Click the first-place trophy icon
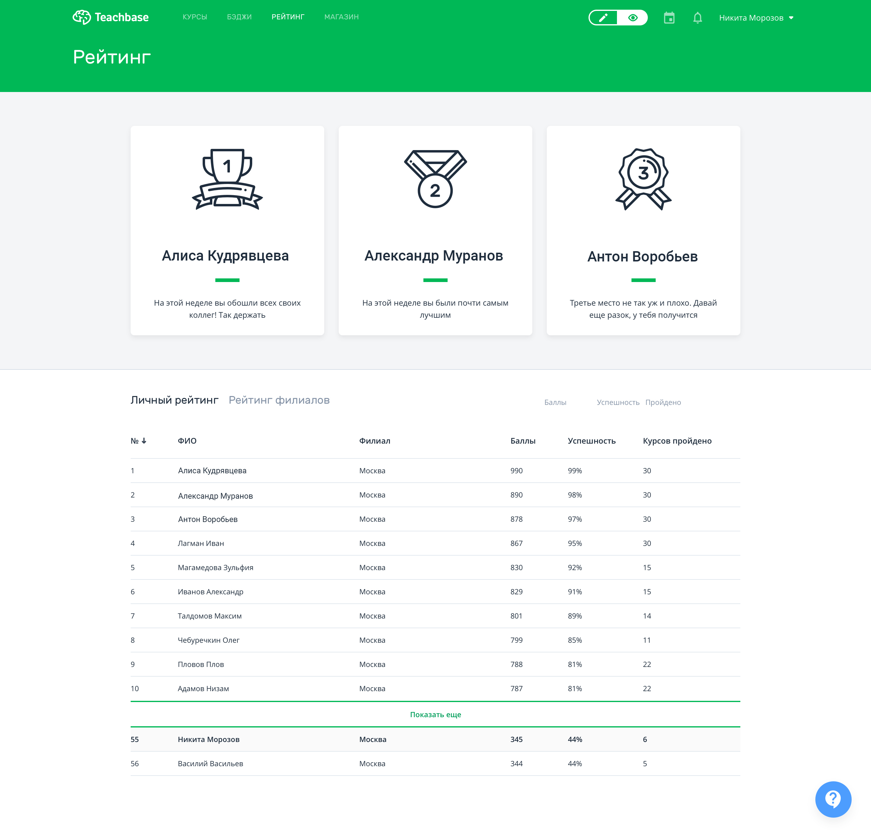The image size is (871, 837). tap(227, 179)
